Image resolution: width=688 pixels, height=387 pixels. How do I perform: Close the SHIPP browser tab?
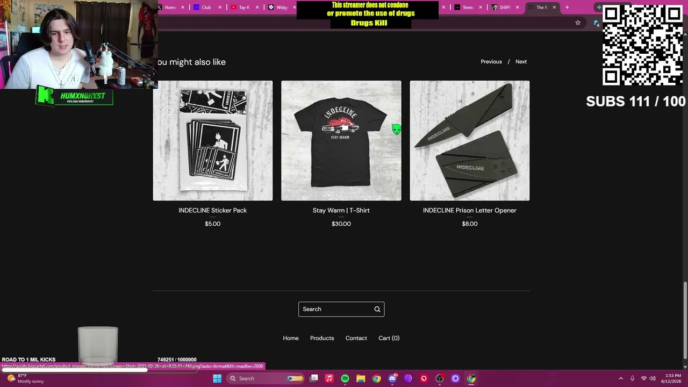point(518,8)
